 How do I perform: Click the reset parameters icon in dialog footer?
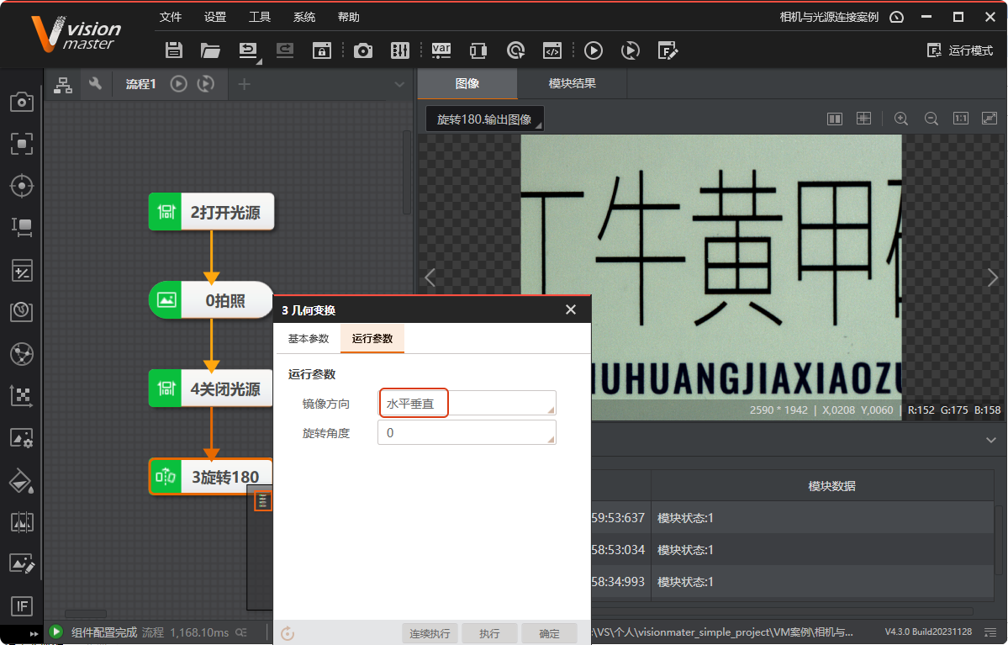(x=288, y=633)
